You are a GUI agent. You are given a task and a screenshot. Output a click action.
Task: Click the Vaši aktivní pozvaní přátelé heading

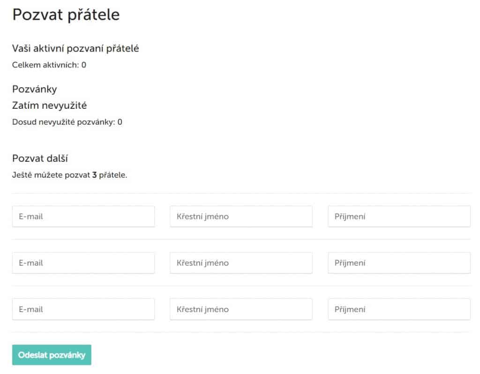coord(75,48)
